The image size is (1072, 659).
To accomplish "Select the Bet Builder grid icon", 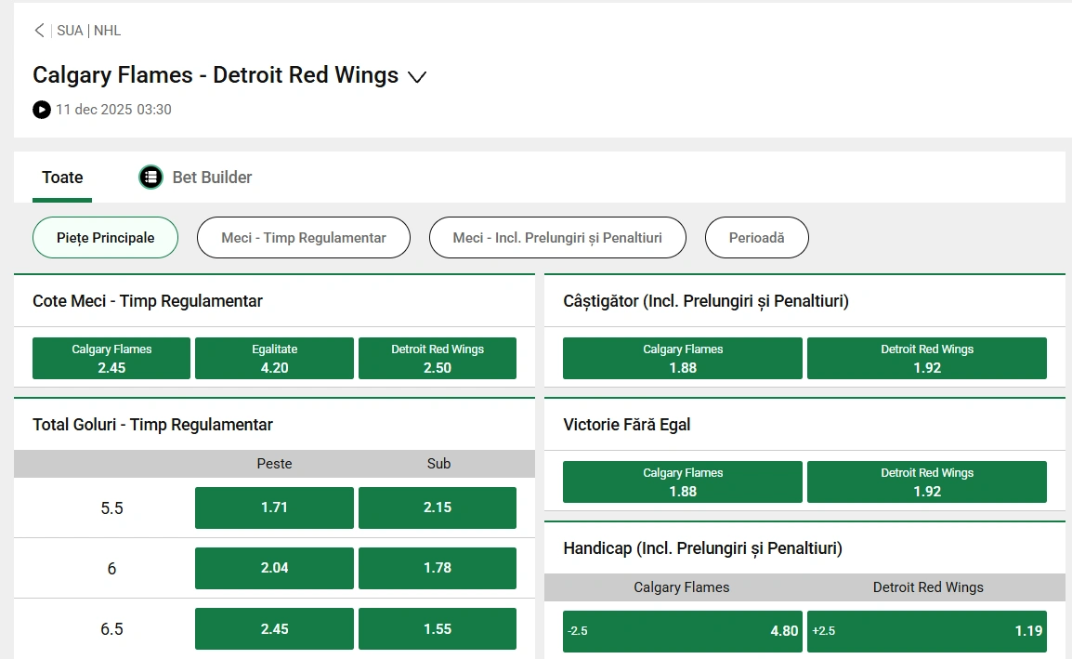I will point(150,177).
